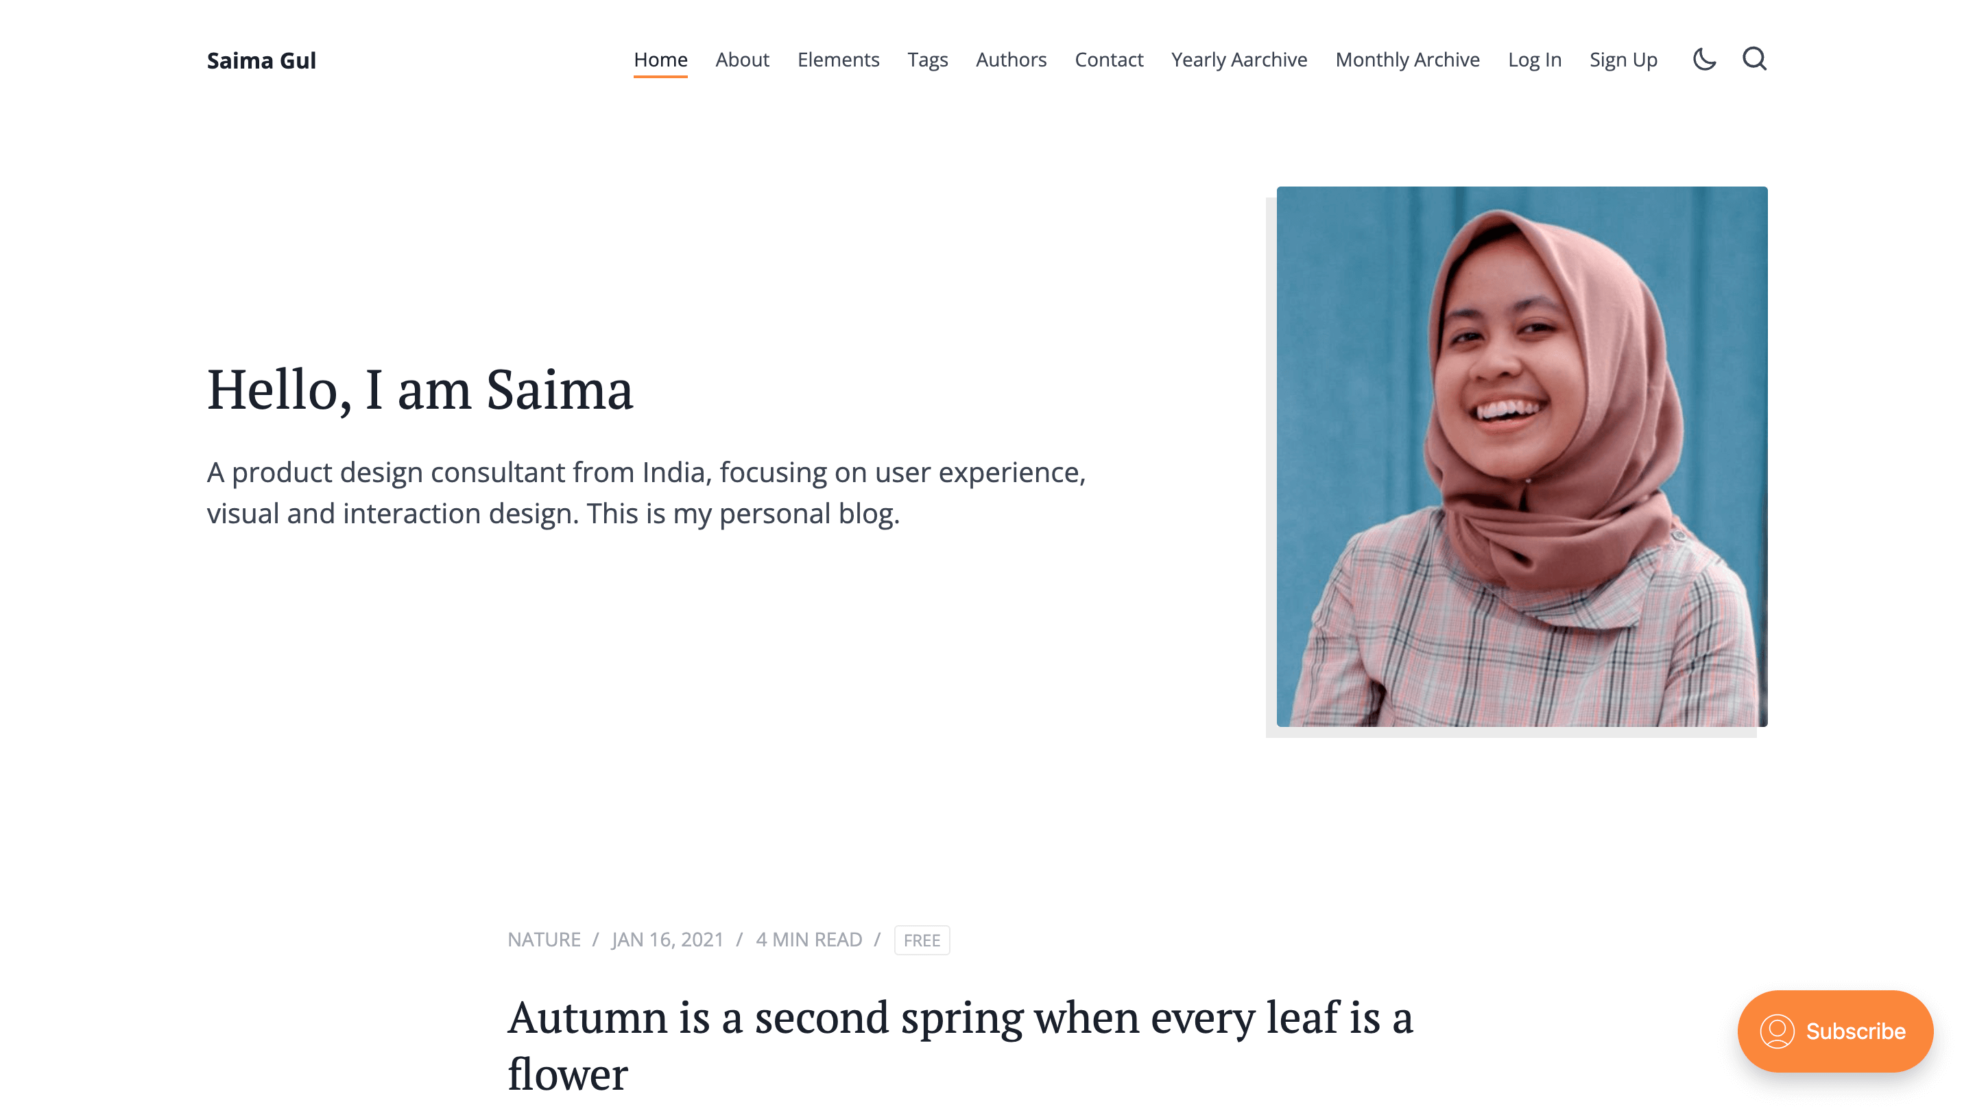The image size is (1975, 1111).
Task: Click the Sign Up link
Action: click(1623, 60)
